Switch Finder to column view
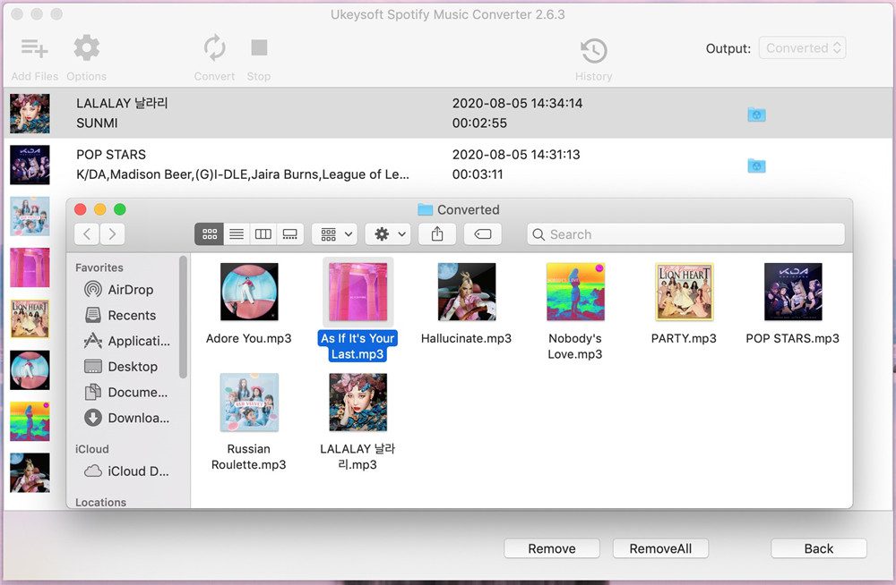896x585 pixels. click(x=263, y=234)
